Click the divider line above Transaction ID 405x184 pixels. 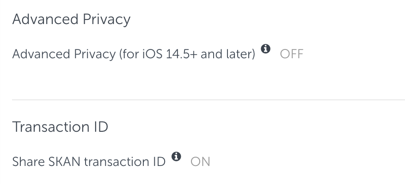click(x=209, y=99)
